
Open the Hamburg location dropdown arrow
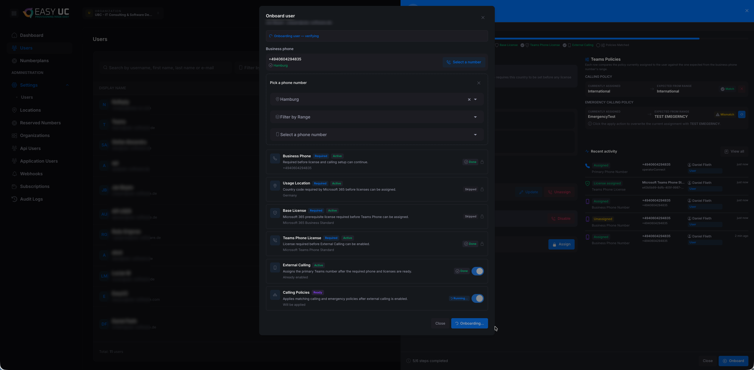tap(475, 100)
